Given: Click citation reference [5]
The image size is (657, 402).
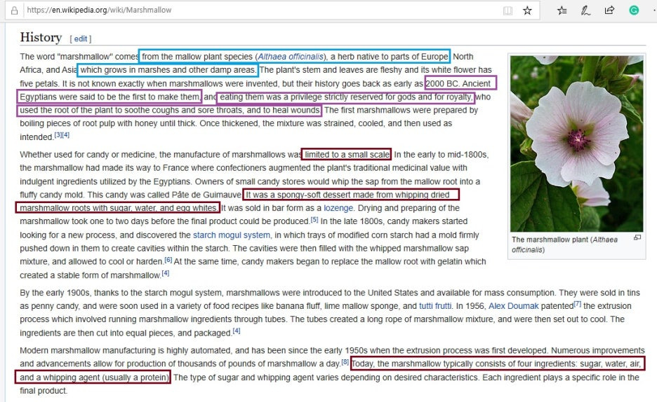Looking at the screenshot, I should pos(314,219).
